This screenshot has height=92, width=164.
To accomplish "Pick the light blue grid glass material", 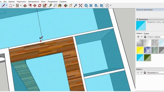I will click(x=161, y=43).
